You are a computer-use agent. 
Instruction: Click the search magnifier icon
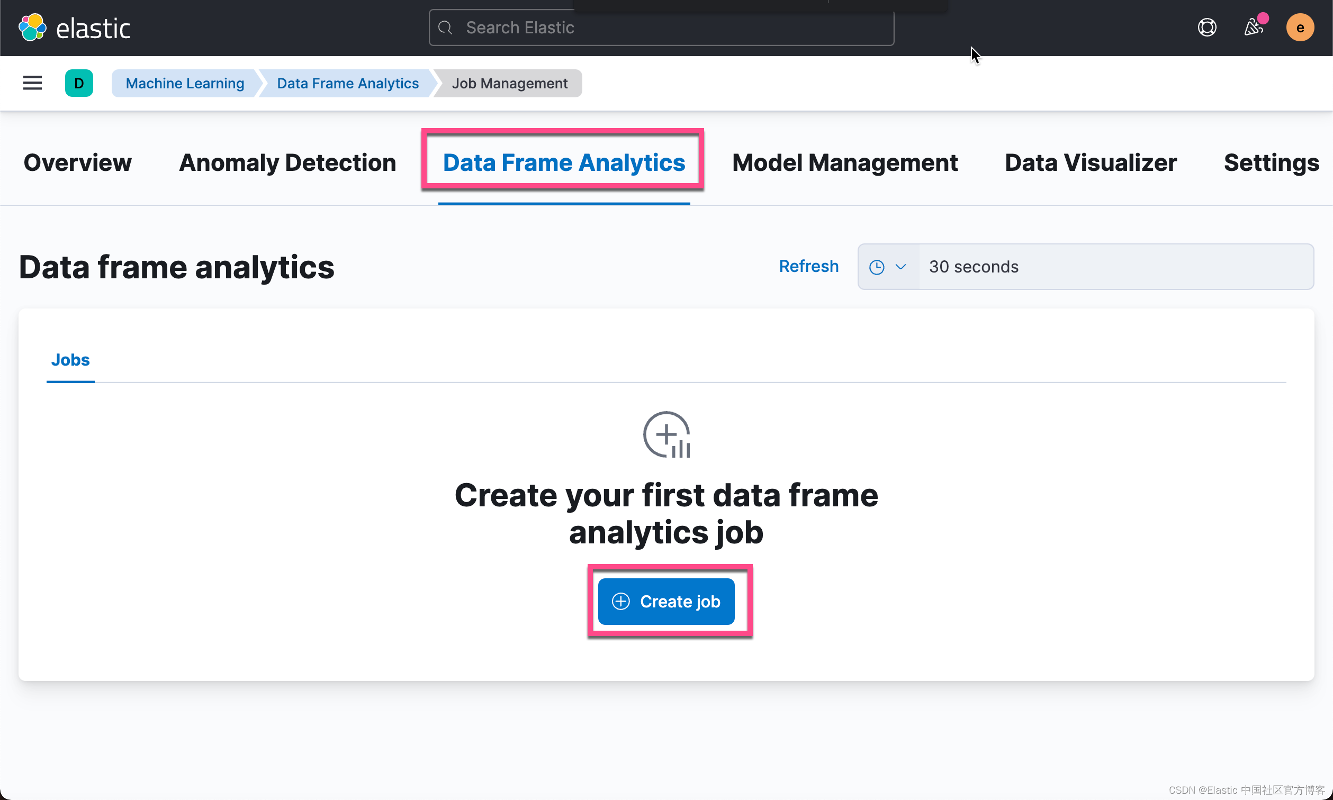(x=445, y=28)
